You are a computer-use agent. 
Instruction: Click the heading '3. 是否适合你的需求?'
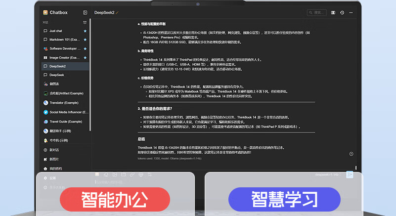click(155, 109)
